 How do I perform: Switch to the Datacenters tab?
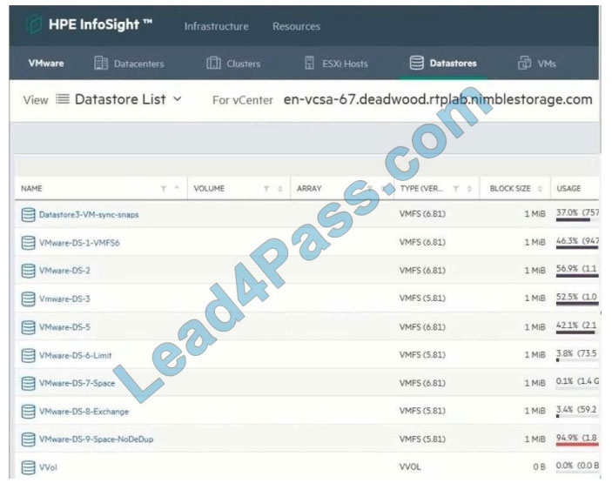click(x=129, y=64)
